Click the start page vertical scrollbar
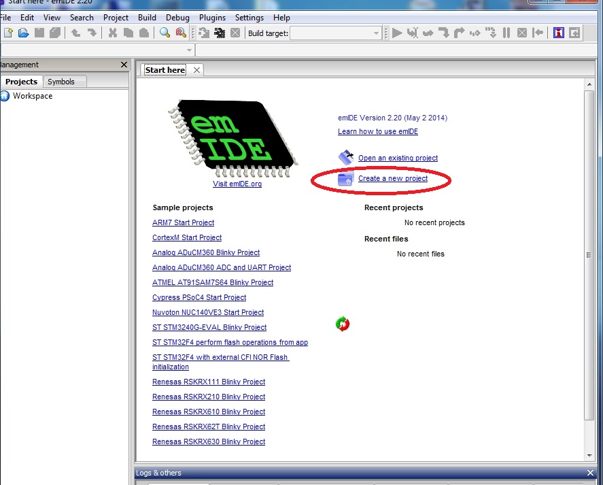 pyautogui.click(x=589, y=255)
